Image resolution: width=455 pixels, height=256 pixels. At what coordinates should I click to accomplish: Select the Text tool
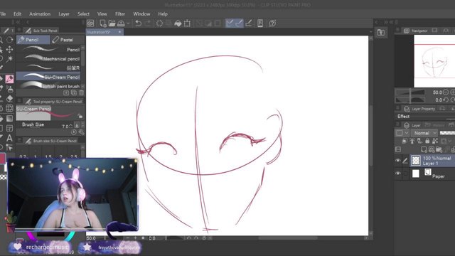click(x=9, y=138)
